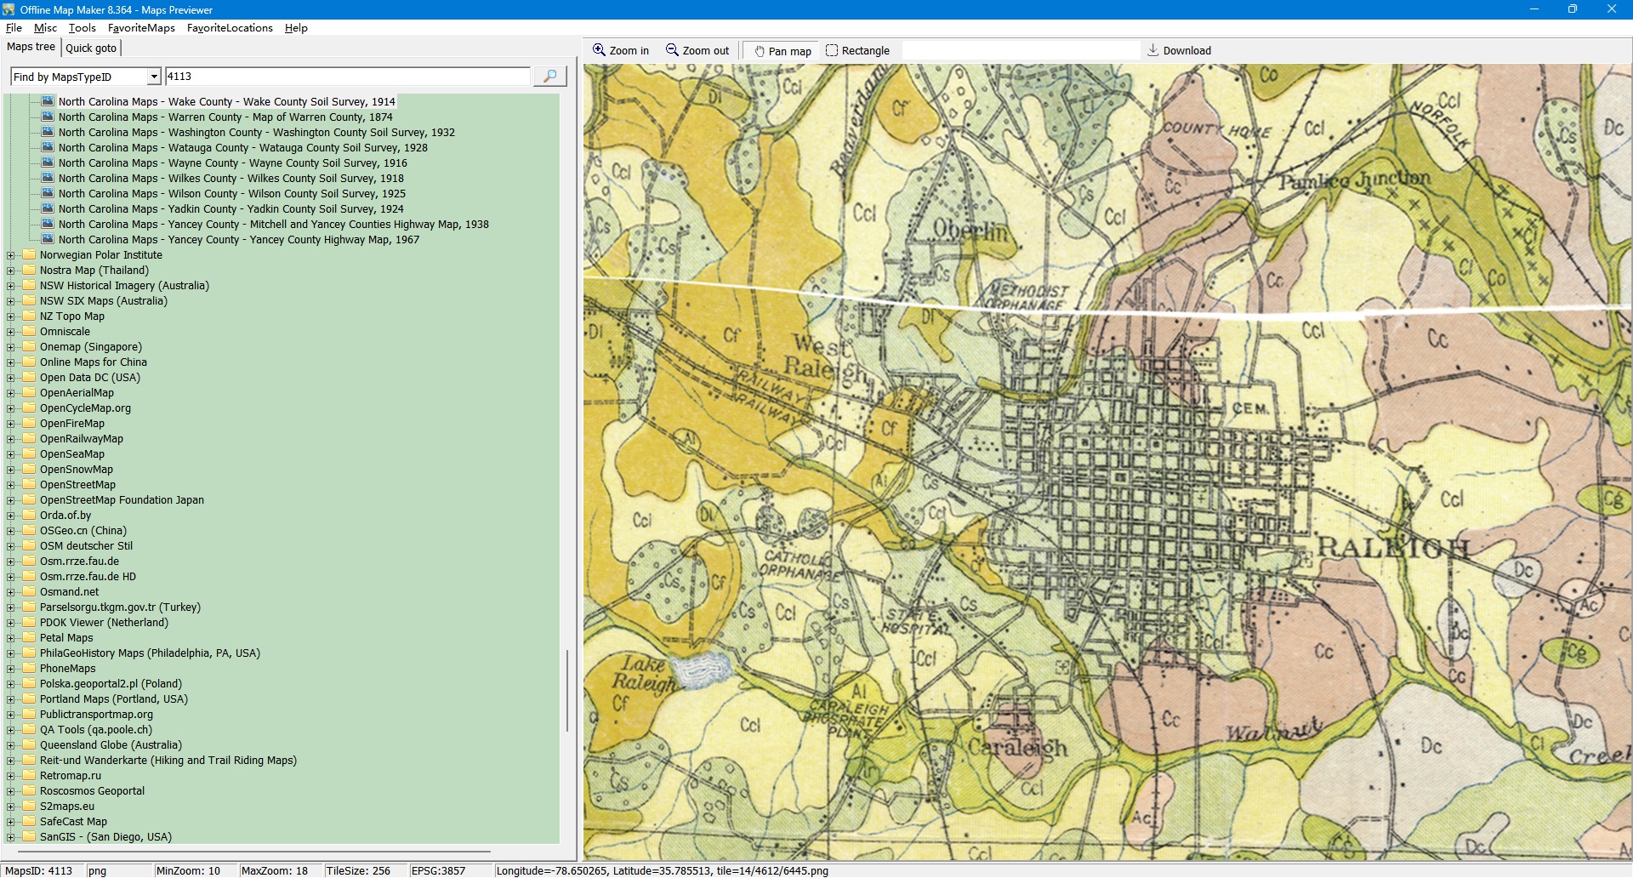Open the Find by MapsTypeID dropdown
The height and width of the screenshot is (878, 1633).
pyautogui.click(x=154, y=77)
